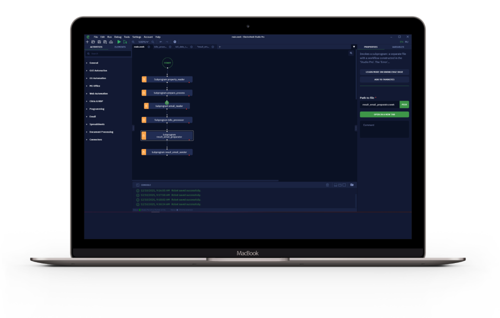Select the Subprogram result_email_sender block
Screen dimensions: 500x318
[x=167, y=152]
